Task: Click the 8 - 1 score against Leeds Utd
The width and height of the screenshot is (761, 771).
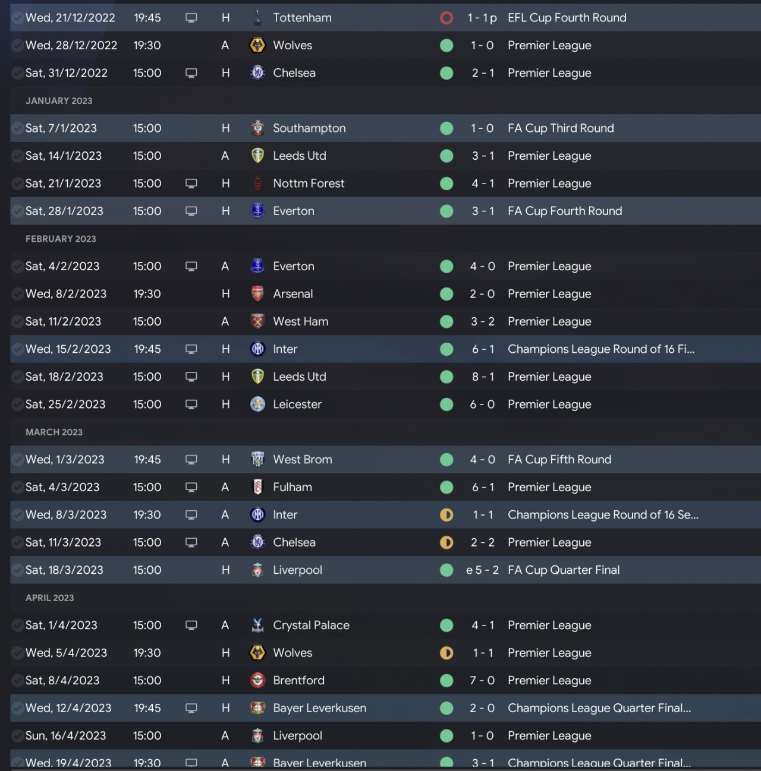Action: tap(483, 377)
